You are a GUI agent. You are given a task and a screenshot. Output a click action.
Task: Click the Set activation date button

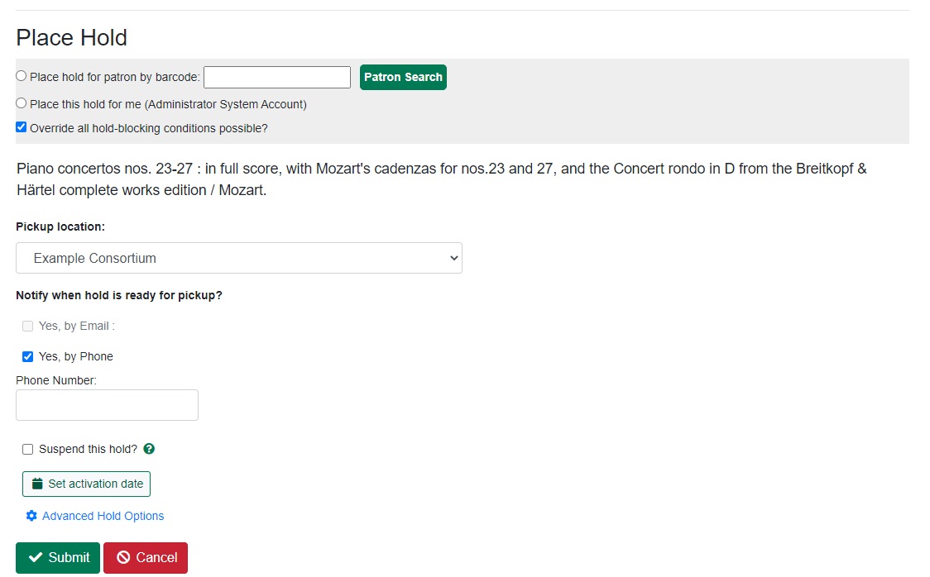point(87,484)
